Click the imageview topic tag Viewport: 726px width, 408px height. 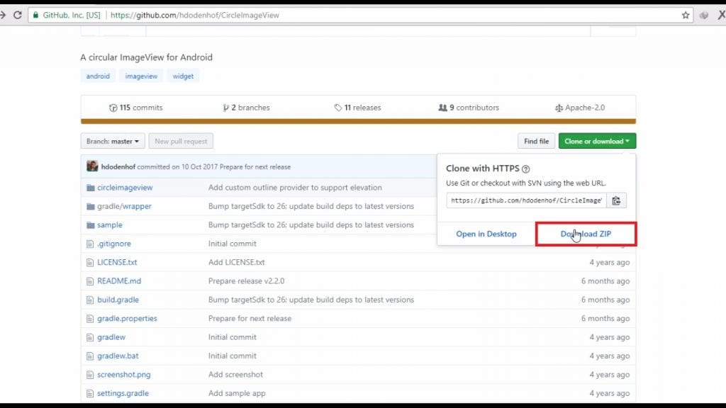point(141,76)
